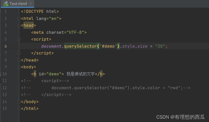Click the closing body tag on line 14
Screen dimensions: 209x122
click(30, 102)
